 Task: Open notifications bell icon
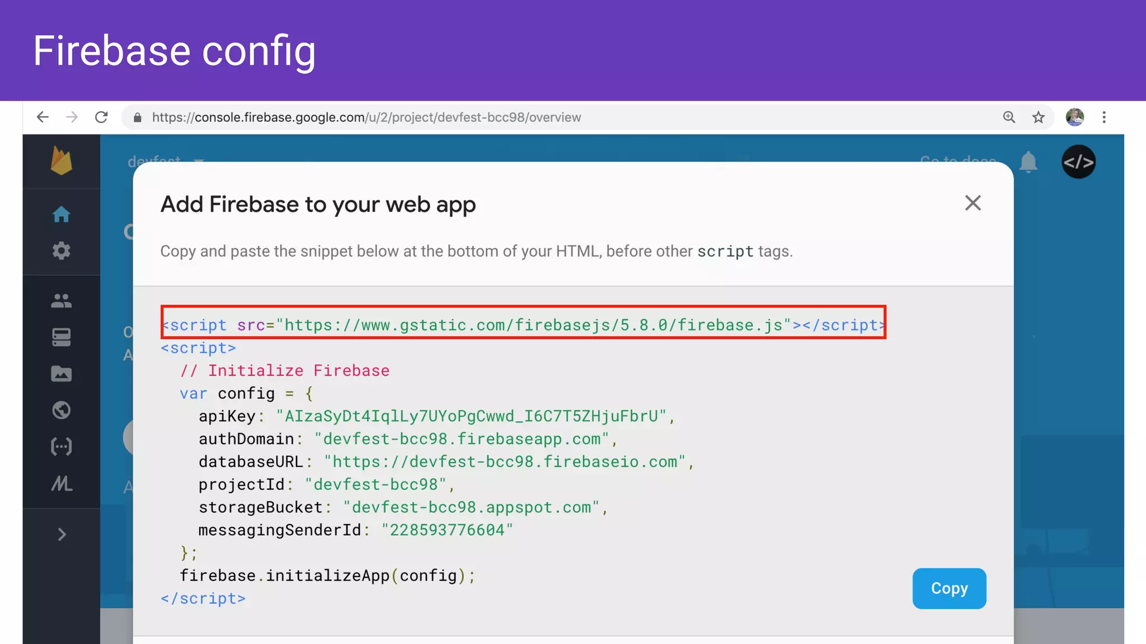[x=1028, y=162]
